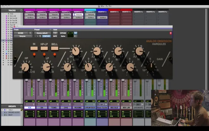
Task: Click the KIK track name label
Action: tap(29, 108)
